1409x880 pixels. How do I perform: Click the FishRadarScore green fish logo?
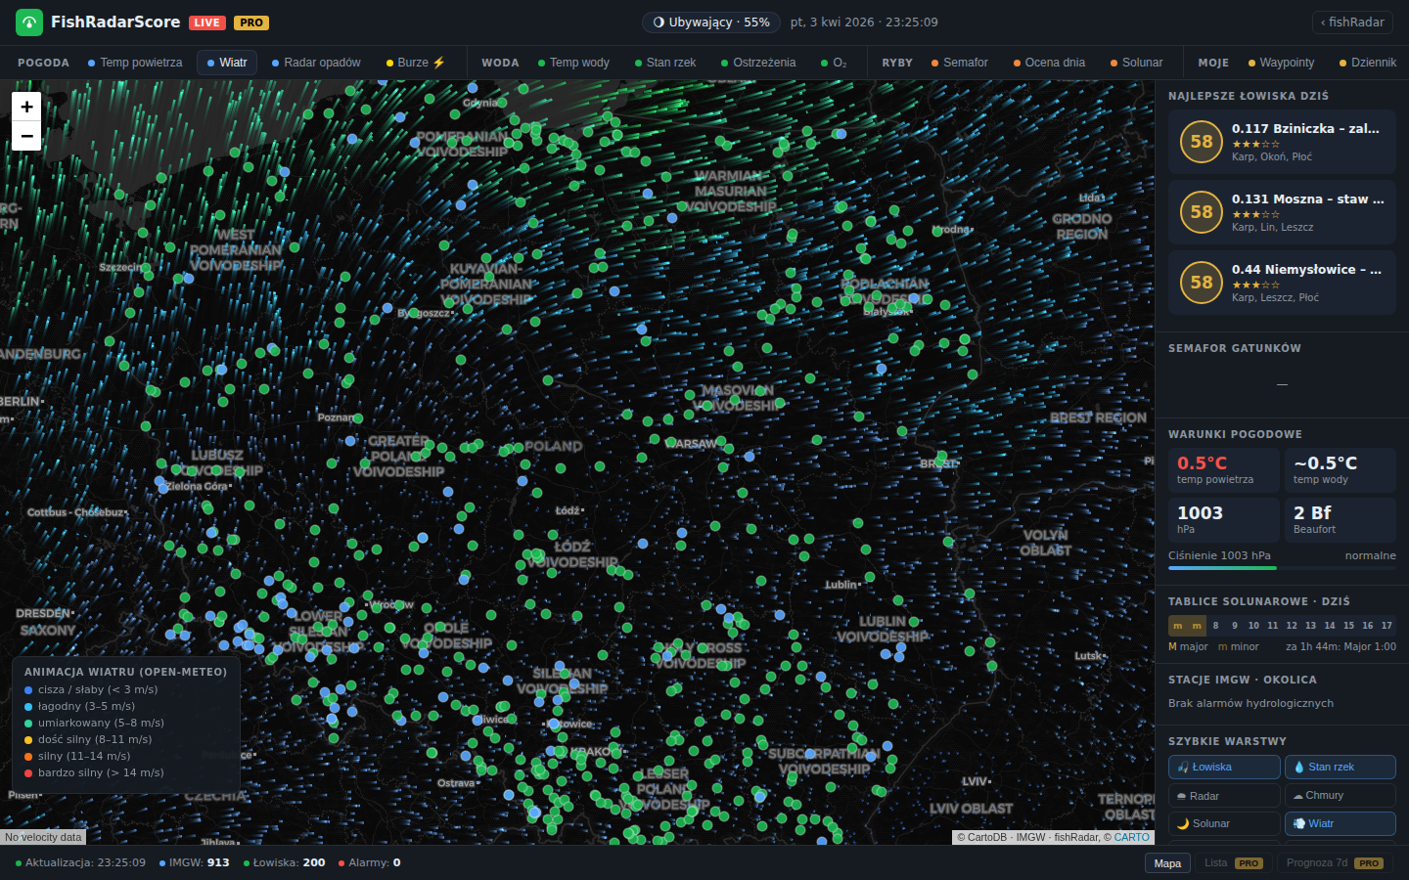pos(28,22)
